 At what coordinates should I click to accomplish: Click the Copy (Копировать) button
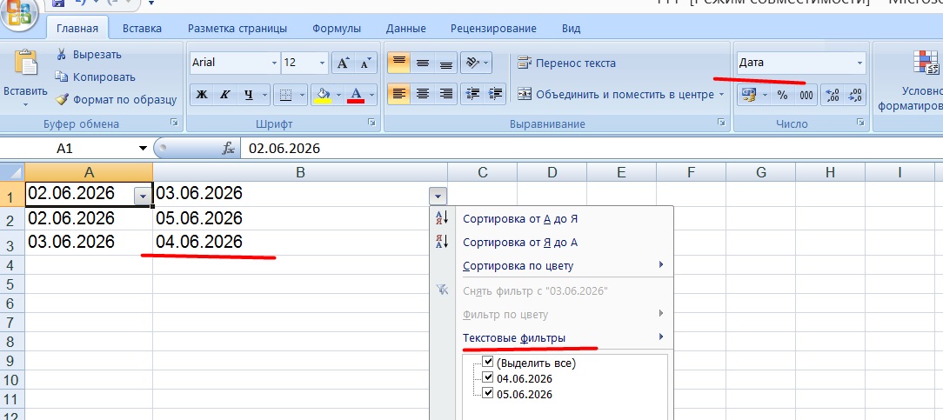click(95, 77)
